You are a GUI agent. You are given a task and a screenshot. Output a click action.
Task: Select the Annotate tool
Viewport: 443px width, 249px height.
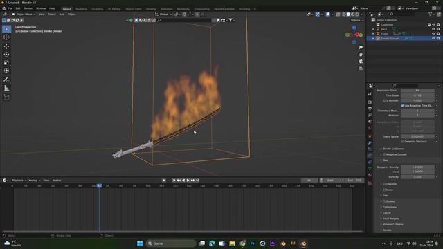point(6,80)
